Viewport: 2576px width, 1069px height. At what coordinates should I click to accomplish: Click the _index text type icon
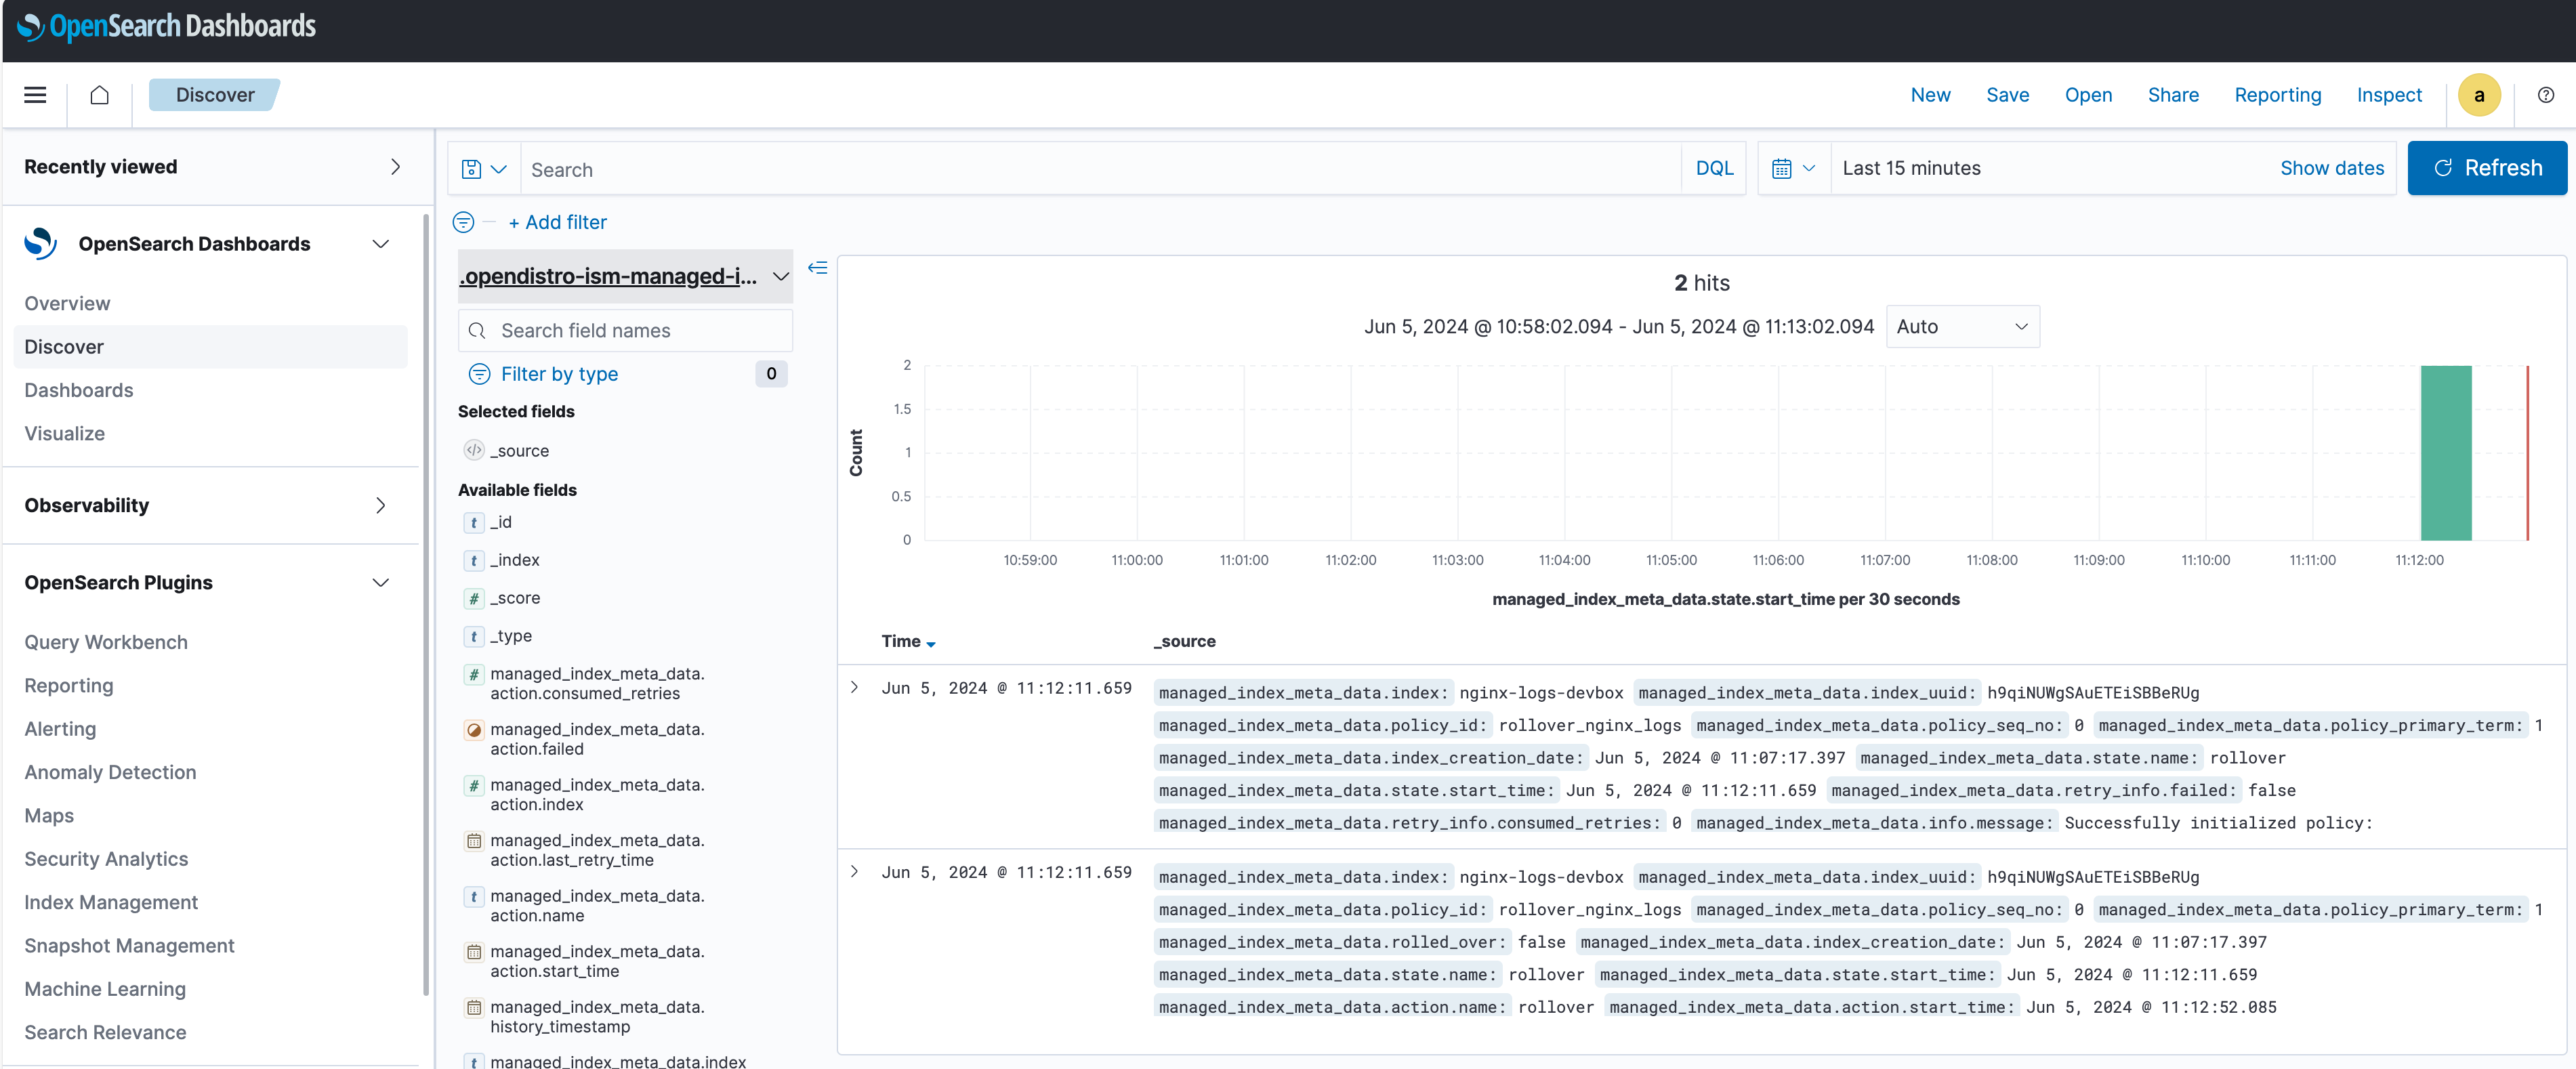point(474,561)
